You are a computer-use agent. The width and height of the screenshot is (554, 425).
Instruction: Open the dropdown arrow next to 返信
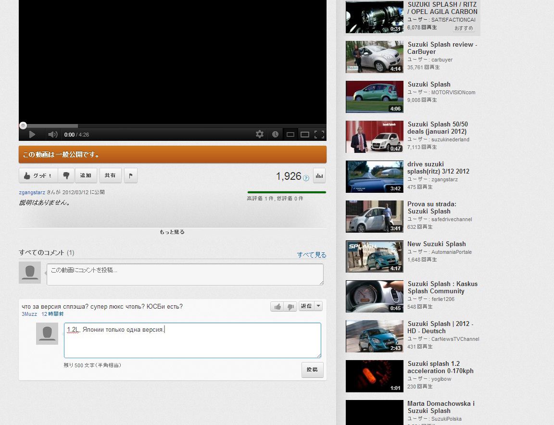pos(318,306)
